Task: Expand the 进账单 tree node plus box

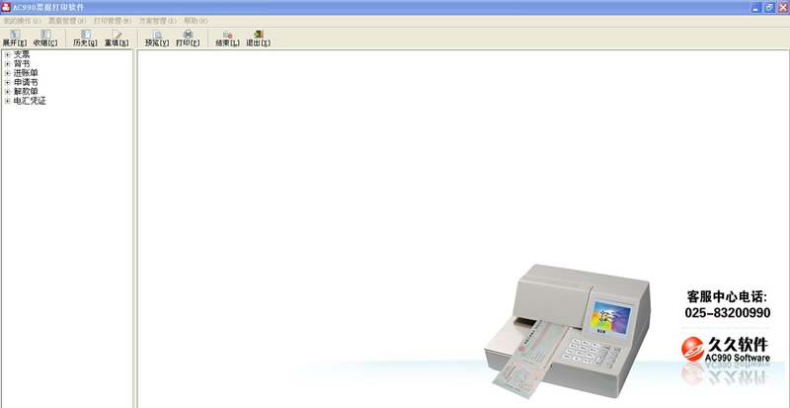Action: [7, 73]
